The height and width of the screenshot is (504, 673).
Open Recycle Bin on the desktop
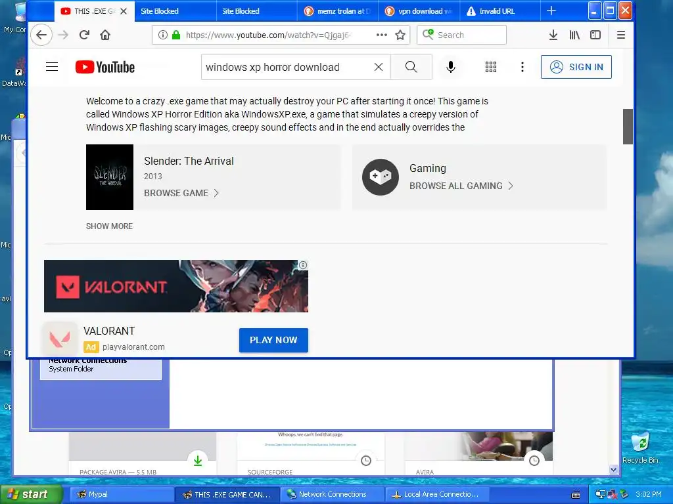tap(640, 448)
